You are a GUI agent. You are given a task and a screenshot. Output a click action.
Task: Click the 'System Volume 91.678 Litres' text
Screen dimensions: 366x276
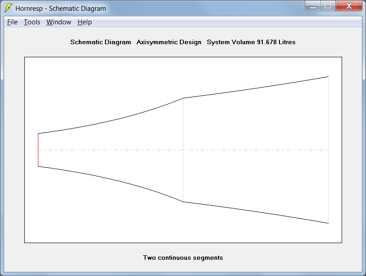251,42
